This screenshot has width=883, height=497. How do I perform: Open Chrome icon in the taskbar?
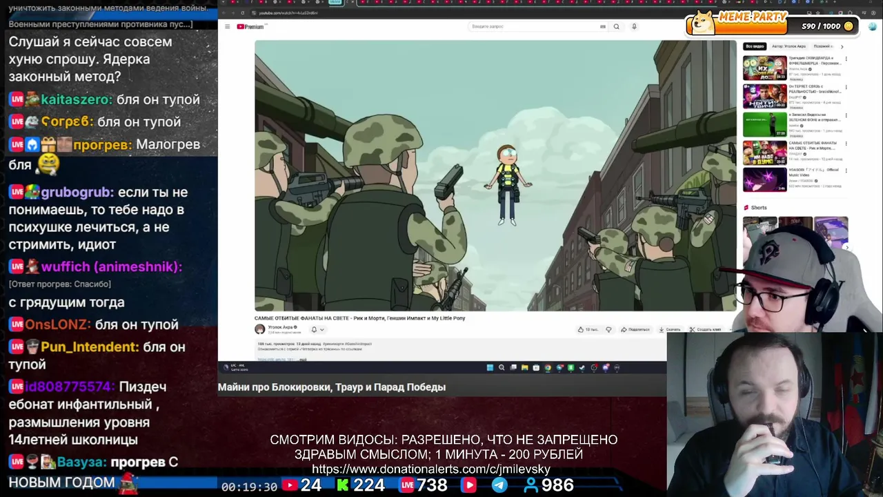coord(548,367)
